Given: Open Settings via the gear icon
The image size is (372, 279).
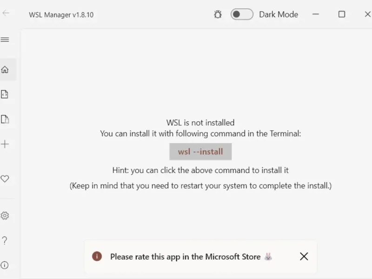Looking at the screenshot, I should [x=5, y=216].
